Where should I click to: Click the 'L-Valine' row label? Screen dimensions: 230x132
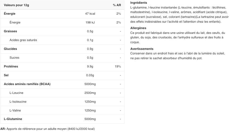tap(15, 110)
